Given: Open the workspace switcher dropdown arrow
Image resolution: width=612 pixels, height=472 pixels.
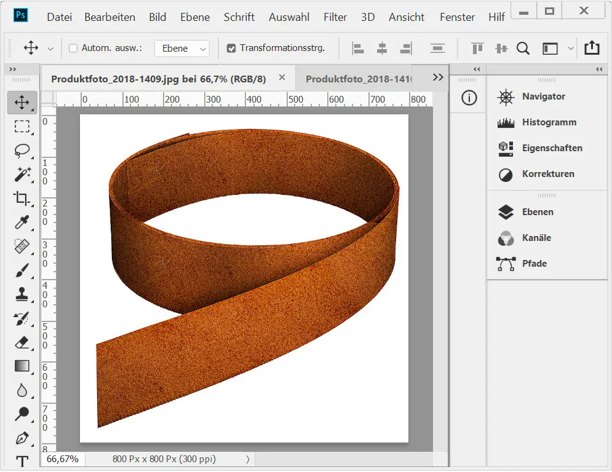Looking at the screenshot, I should click(x=571, y=48).
